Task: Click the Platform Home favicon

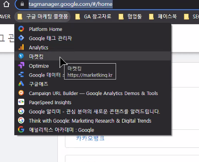Action: [21, 29]
